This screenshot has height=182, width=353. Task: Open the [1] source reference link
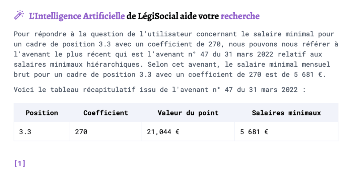tap(20, 163)
